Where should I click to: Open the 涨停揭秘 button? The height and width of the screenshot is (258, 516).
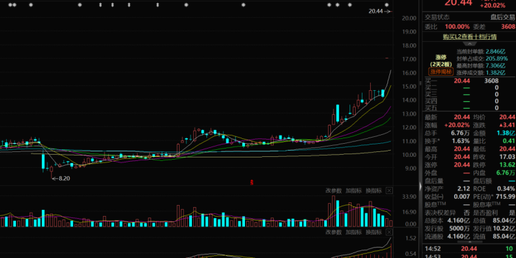tap(441, 72)
